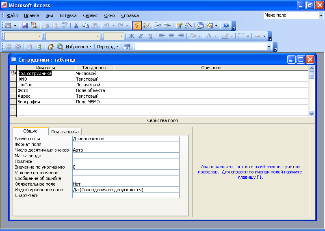Switch to the Подстановка tab
The width and height of the screenshot is (325, 231).
tap(65, 132)
